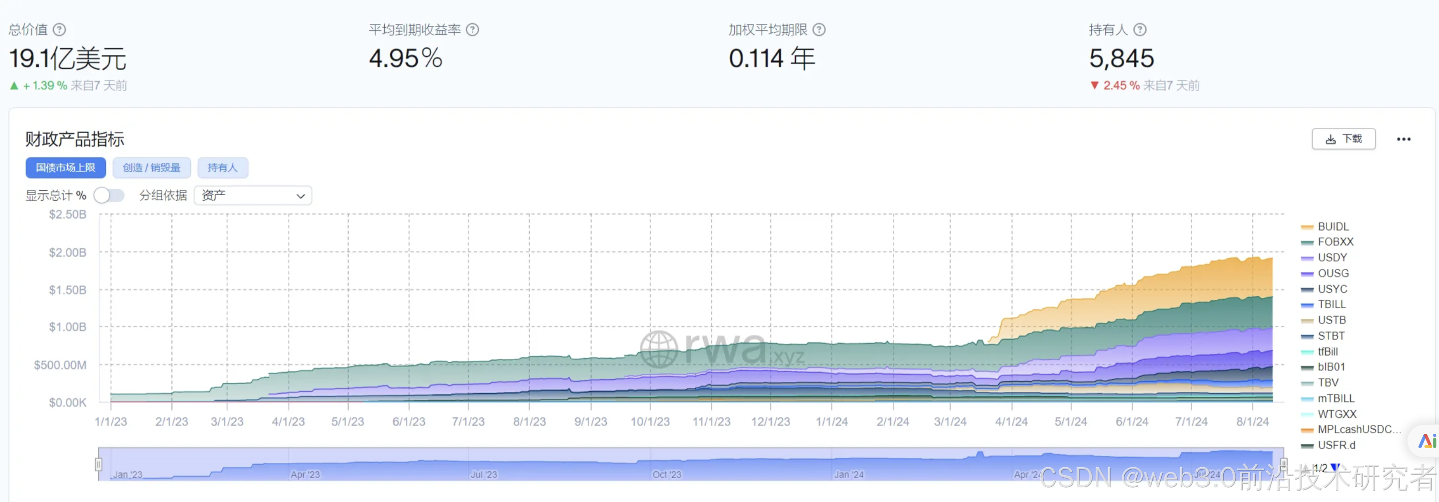1439x502 pixels.
Task: Toggle WTGXX series in the legend
Action: [1329, 414]
